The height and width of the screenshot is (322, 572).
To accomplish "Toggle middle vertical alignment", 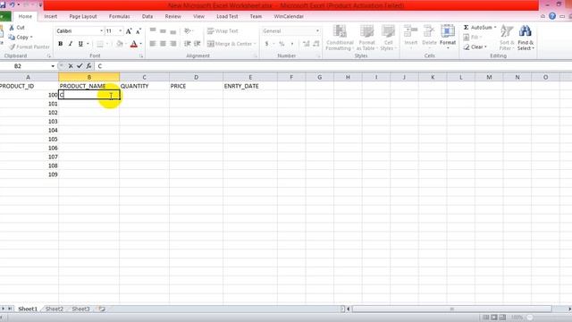I will [163, 31].
